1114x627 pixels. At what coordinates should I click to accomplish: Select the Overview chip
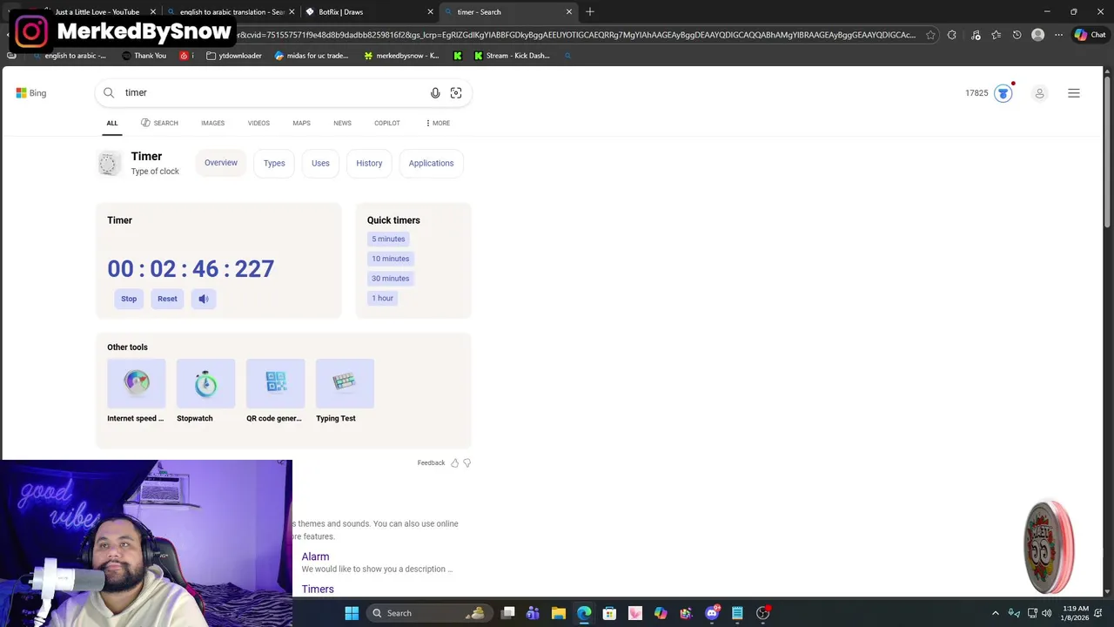click(x=221, y=163)
